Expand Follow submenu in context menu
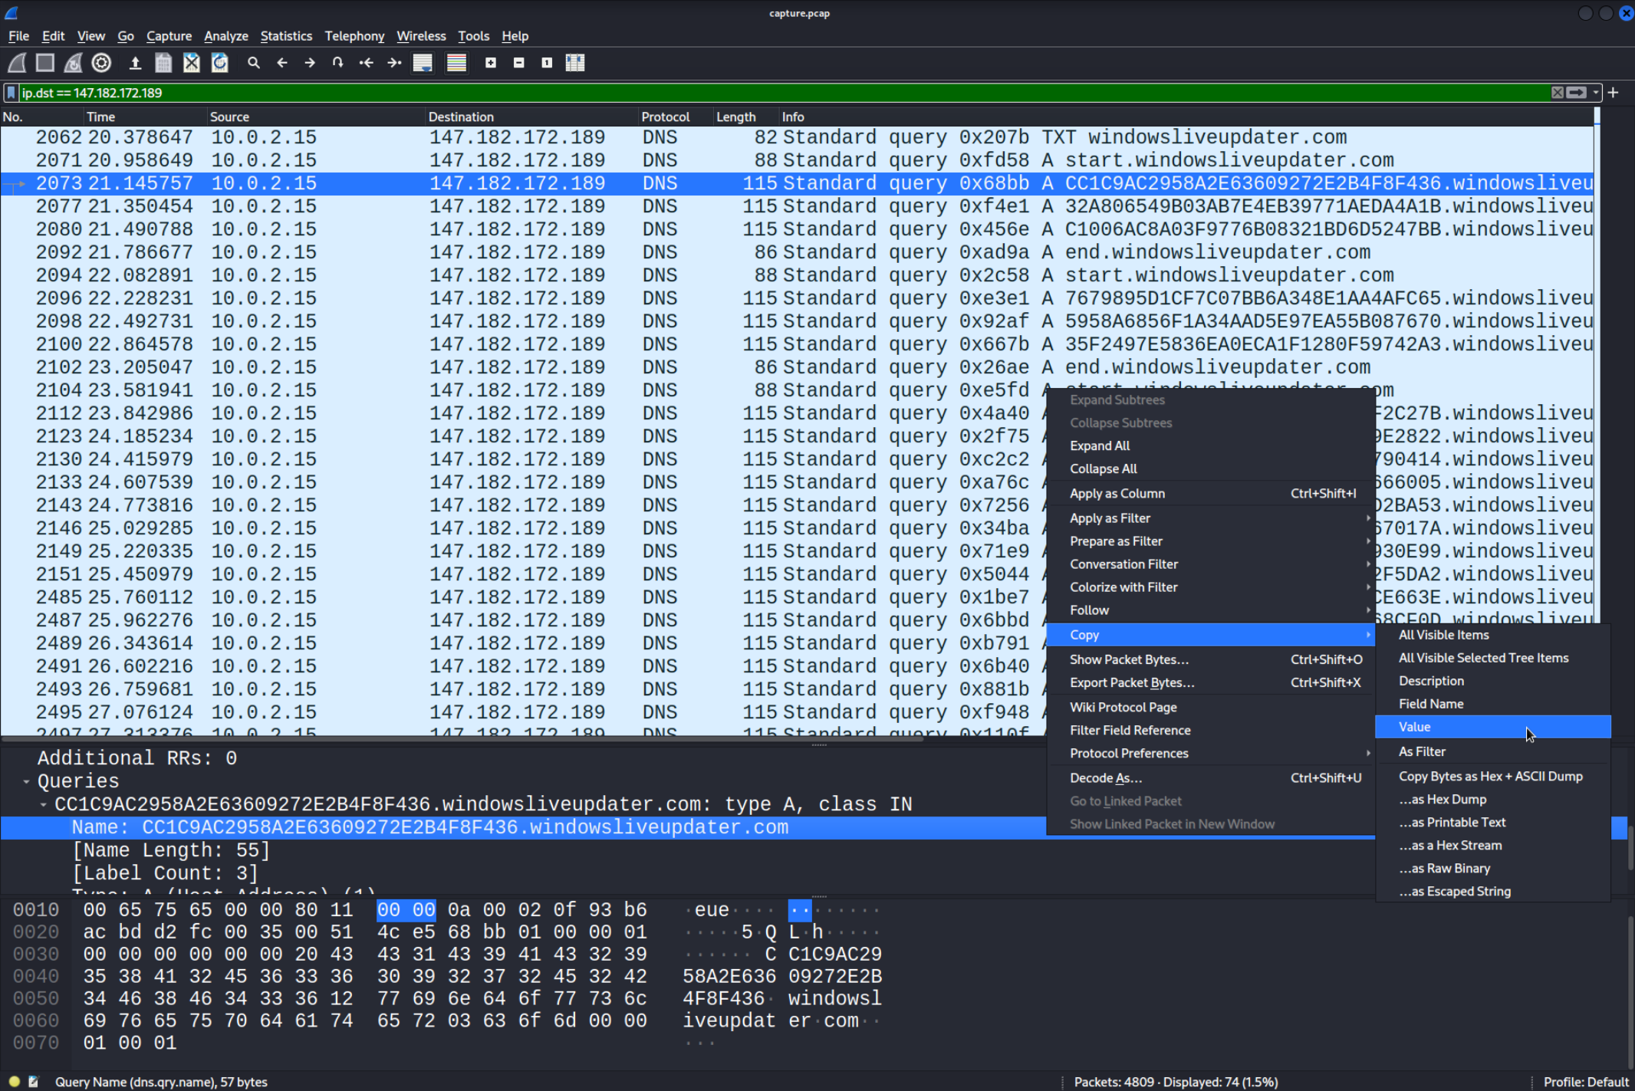This screenshot has height=1091, width=1635. [x=1211, y=610]
